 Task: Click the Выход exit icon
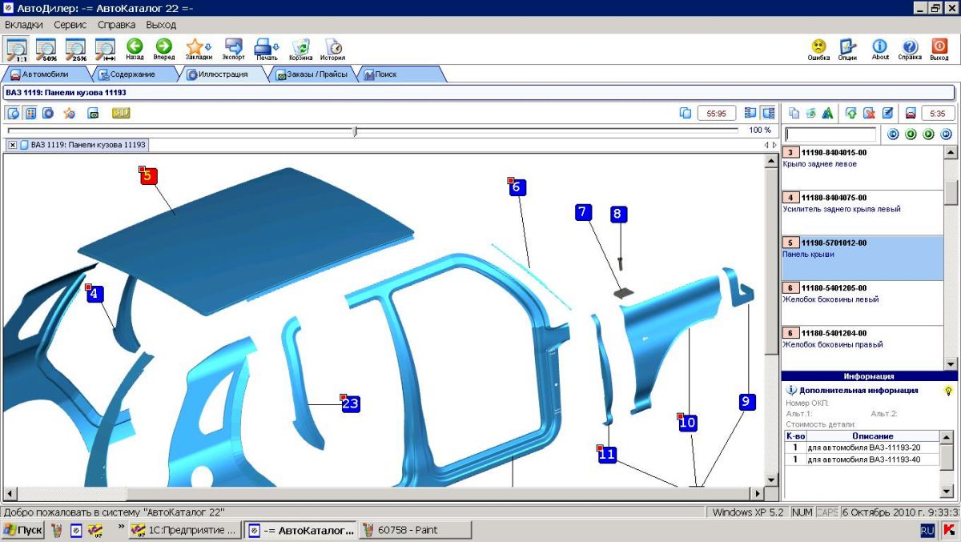pos(939,50)
